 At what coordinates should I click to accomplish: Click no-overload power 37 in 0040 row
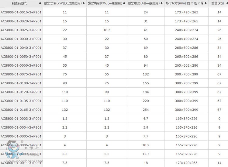point(65,48)
